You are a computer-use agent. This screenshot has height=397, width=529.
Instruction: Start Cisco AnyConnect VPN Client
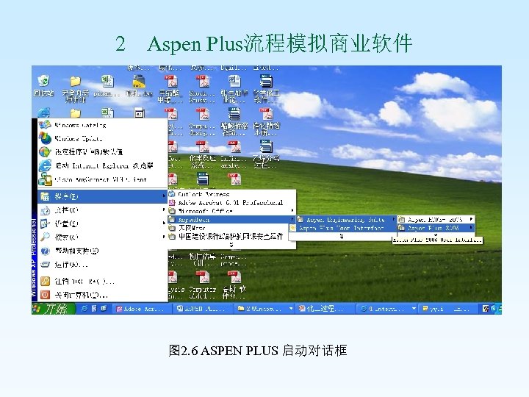(103, 179)
